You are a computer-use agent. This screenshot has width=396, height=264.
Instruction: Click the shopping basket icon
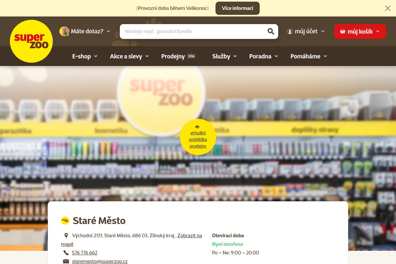coord(343,31)
